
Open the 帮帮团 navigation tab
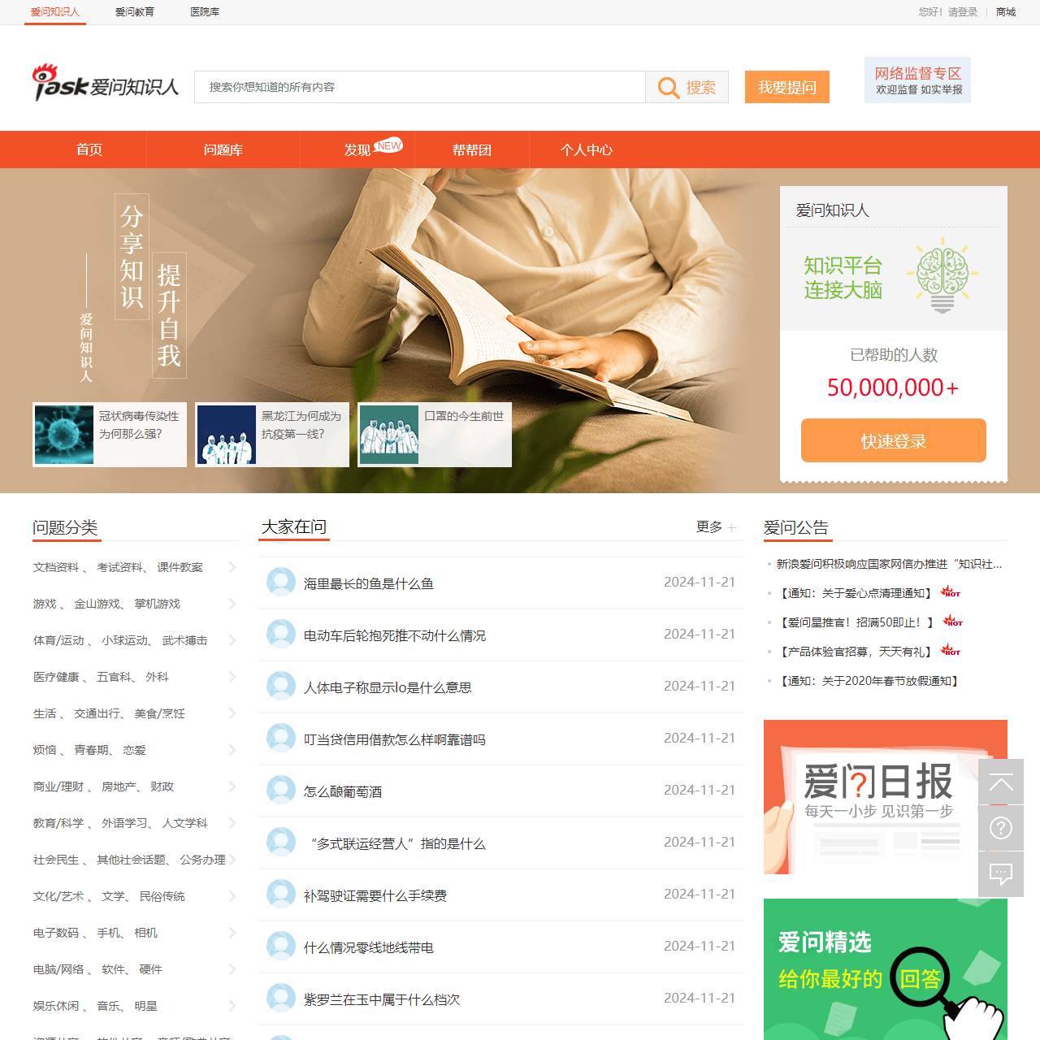pyautogui.click(x=472, y=149)
